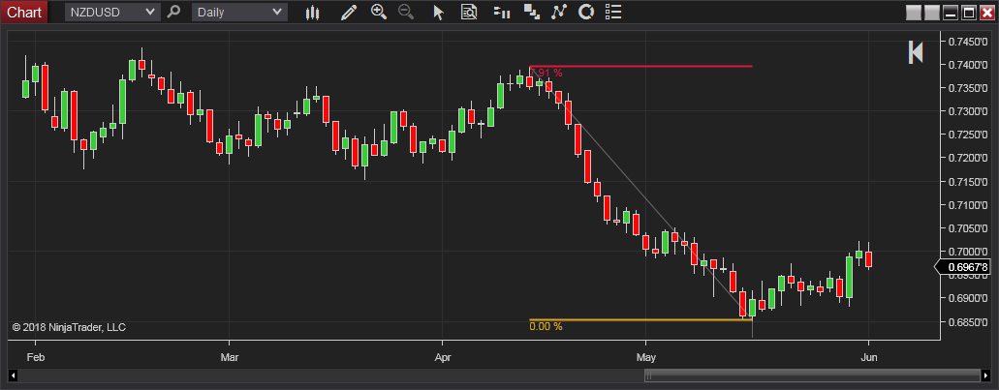Open the Chart Trader icon

501,13
